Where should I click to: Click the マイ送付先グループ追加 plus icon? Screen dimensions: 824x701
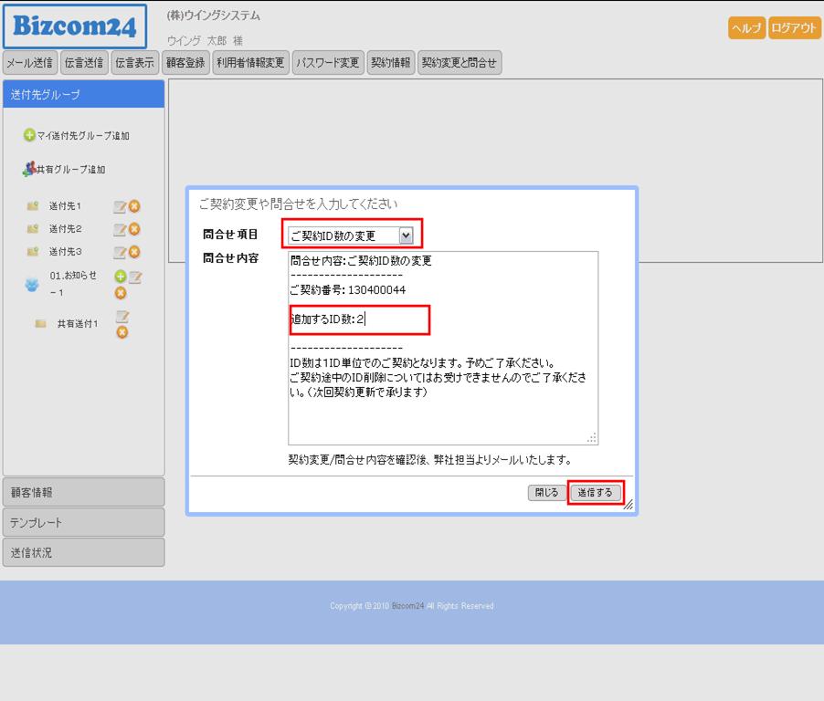pos(29,135)
